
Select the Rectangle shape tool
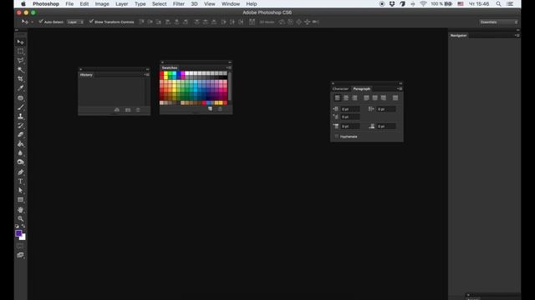click(20, 200)
